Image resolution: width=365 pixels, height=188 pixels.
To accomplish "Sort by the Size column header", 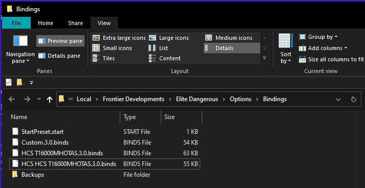I will [x=181, y=117].
